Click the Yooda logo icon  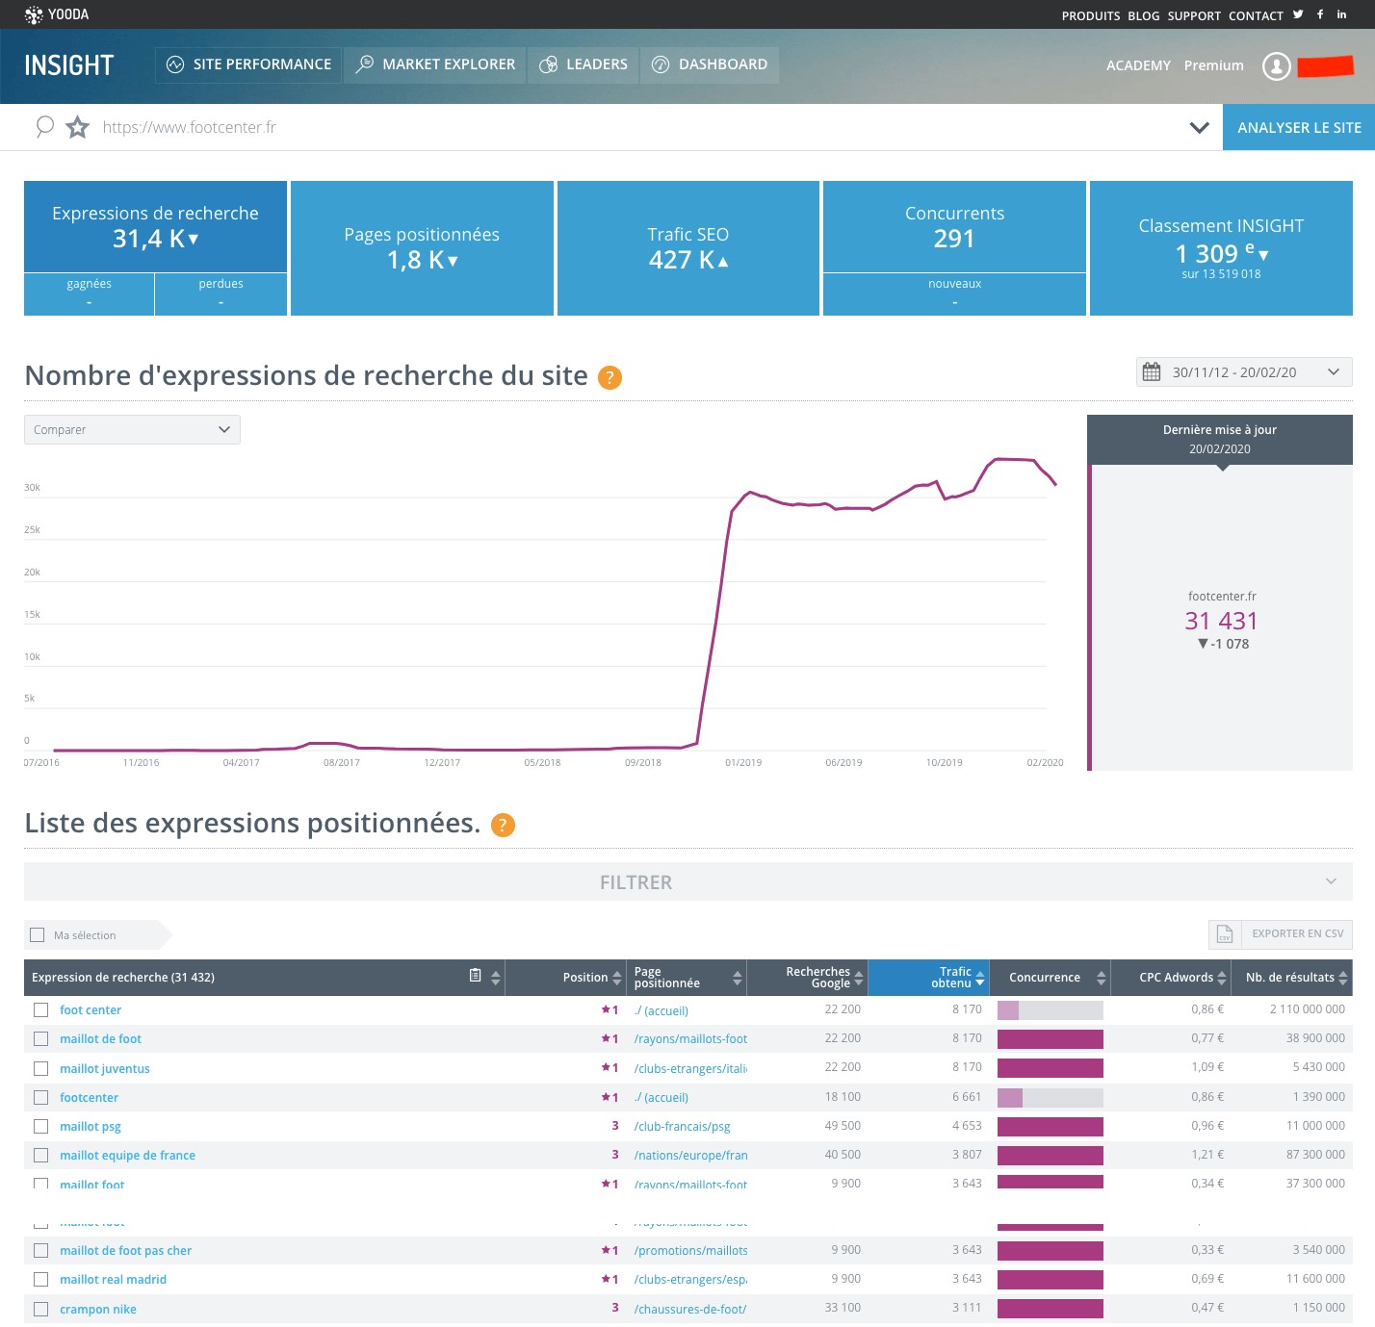[x=34, y=14]
